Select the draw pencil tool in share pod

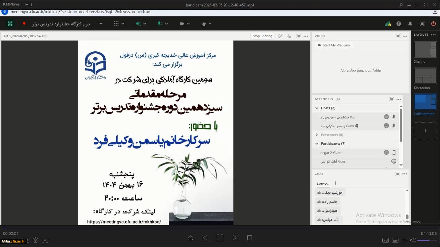click(281, 36)
